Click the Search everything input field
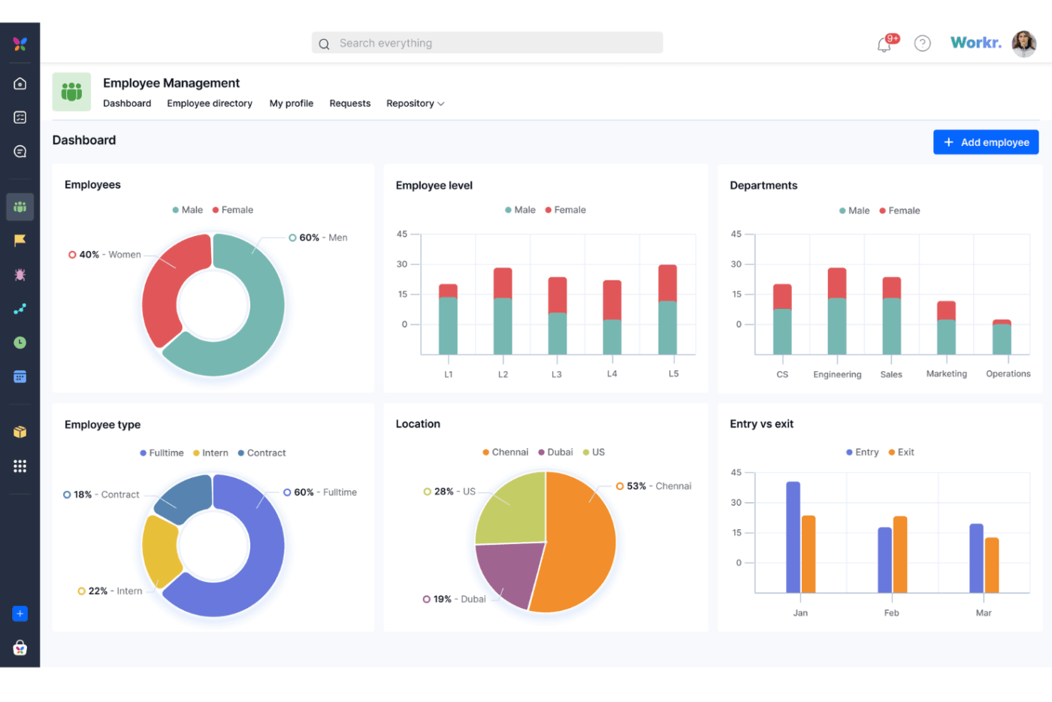This screenshot has width=1052, height=702. coord(487,43)
